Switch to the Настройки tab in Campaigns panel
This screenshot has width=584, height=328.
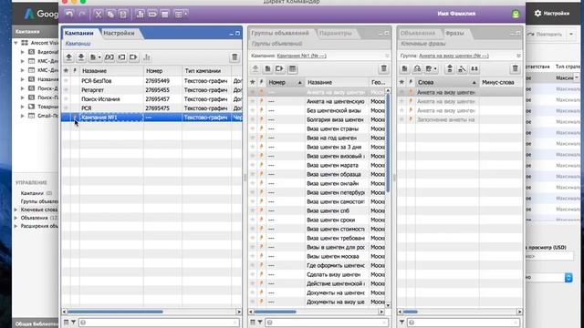[x=119, y=33]
